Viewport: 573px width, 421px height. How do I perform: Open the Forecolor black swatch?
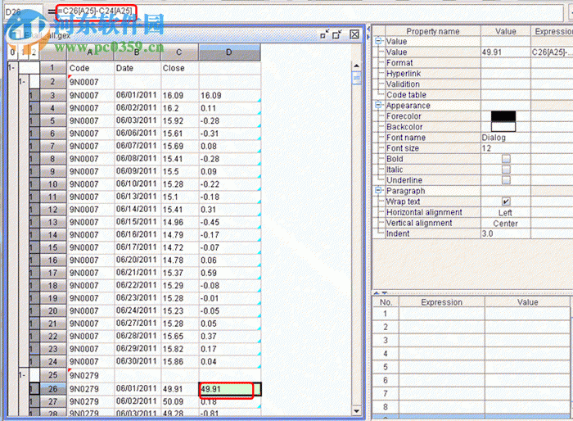click(x=503, y=116)
